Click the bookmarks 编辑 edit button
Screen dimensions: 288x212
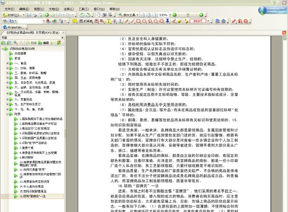(44, 43)
